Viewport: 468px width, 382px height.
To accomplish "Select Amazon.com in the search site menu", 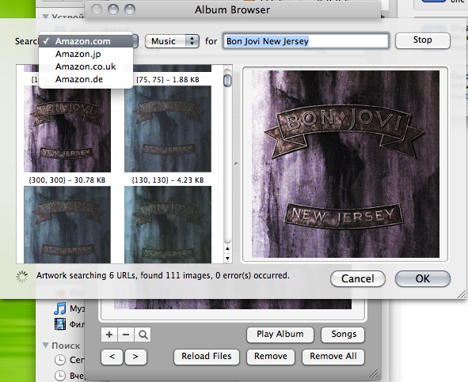I will click(86, 41).
